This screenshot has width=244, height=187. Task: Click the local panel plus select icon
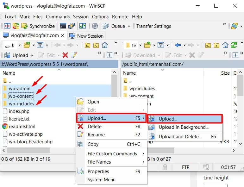click(109, 55)
